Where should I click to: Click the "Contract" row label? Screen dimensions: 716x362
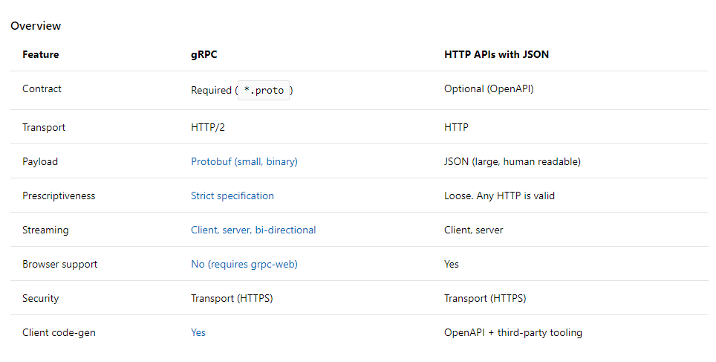point(42,88)
